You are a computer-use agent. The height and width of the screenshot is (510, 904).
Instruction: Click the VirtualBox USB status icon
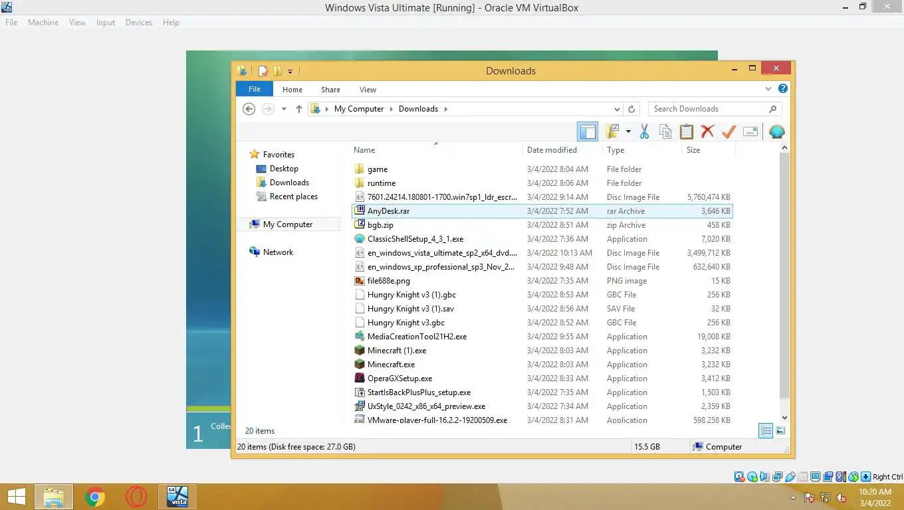[x=790, y=477]
